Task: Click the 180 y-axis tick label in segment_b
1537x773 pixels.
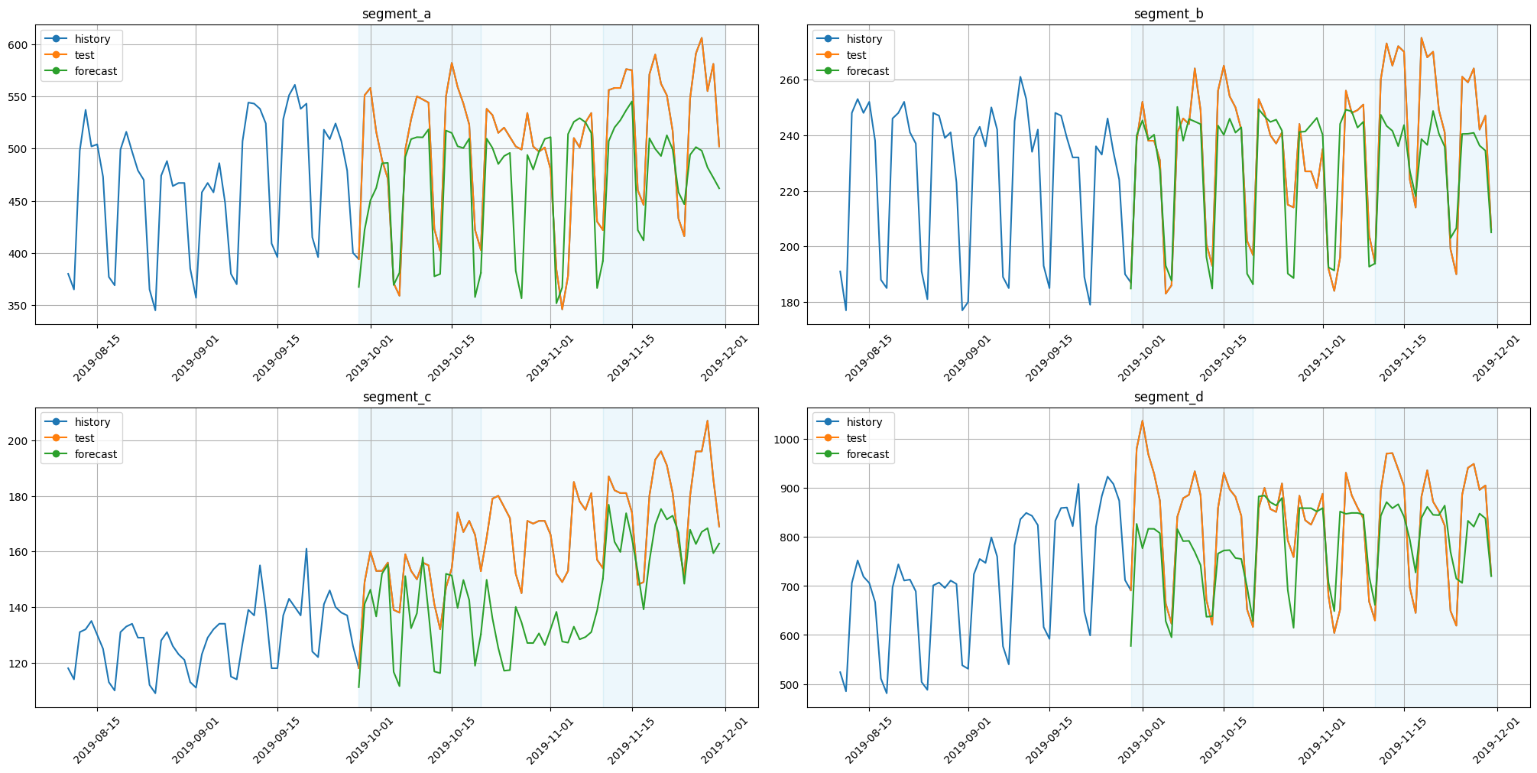Action: [791, 303]
